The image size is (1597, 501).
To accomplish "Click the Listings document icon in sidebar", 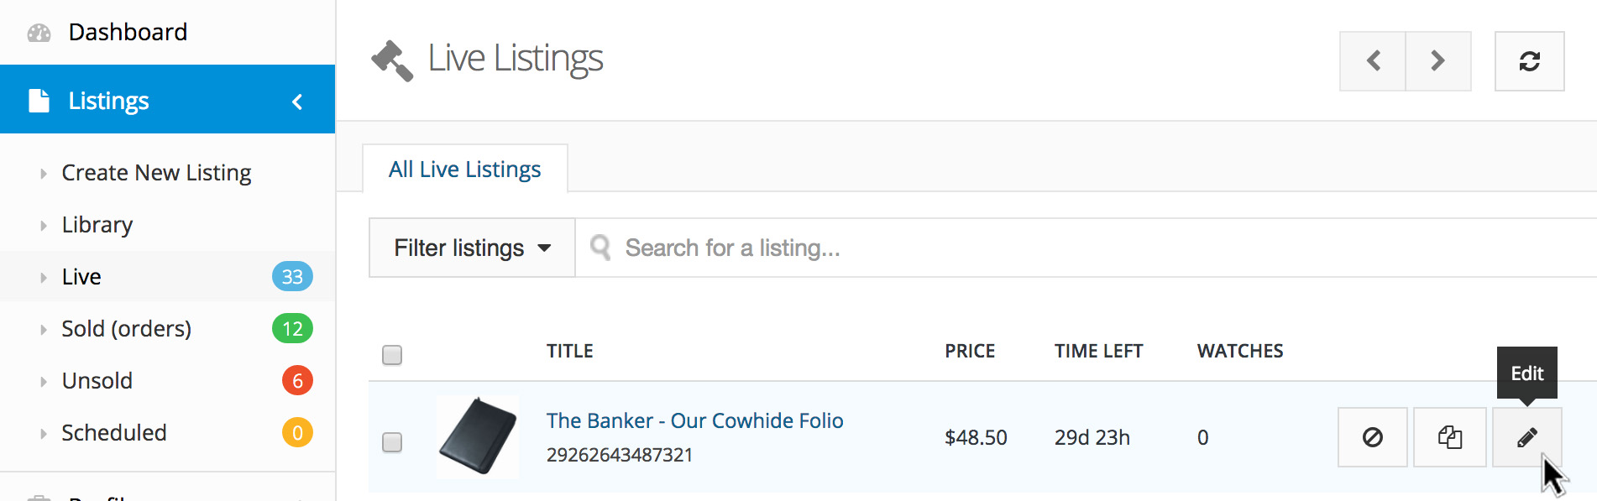I will 39,101.
